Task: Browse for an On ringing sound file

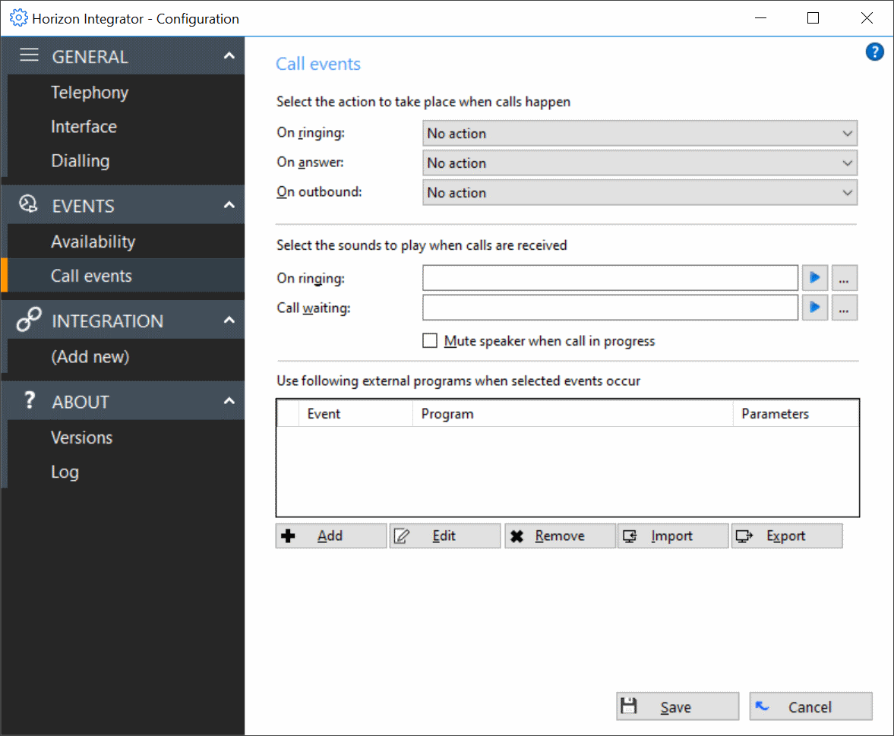Action: coord(844,278)
